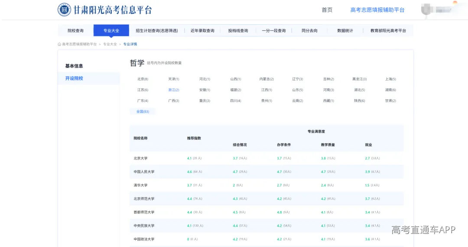
Task: Filter by 河北(1)
Action: pyautogui.click(x=205, y=79)
